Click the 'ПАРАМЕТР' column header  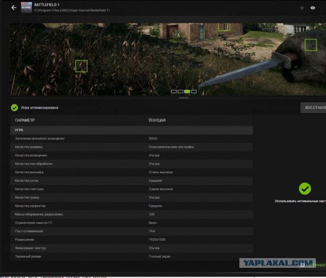[25, 120]
